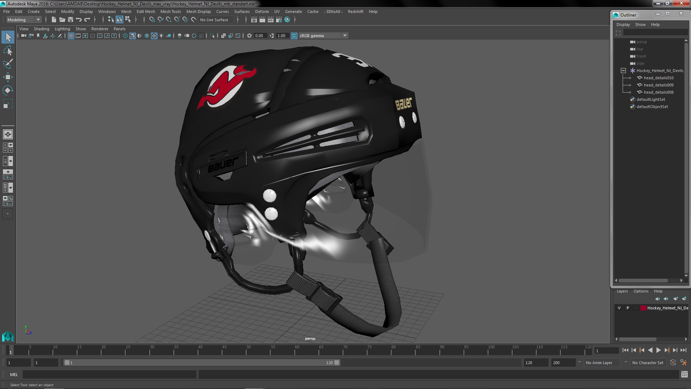This screenshot has height=389, width=691.
Task: Open the sRGB gamma view transform dropdown
Action: [x=323, y=36]
